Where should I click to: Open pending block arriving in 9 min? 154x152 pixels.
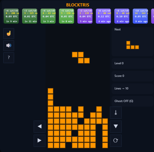pos(11,16)
